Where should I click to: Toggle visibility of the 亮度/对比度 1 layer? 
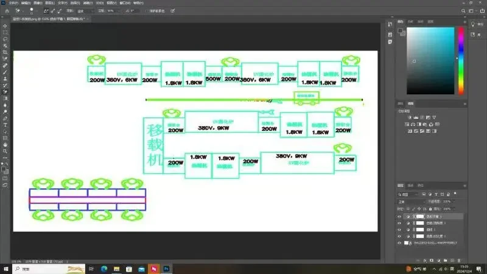pos(399,236)
